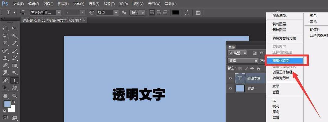Screen dimensions: 328x122
Task: Toggle lock image pixels
Action: (x=246, y=69)
